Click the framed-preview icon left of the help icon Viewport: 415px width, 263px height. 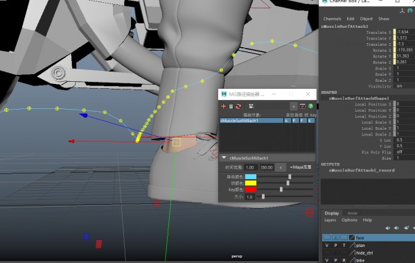[302, 106]
